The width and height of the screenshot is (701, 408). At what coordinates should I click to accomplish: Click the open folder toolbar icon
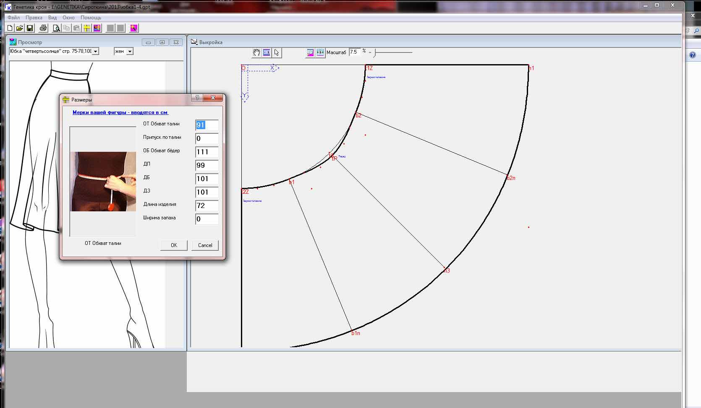19,28
